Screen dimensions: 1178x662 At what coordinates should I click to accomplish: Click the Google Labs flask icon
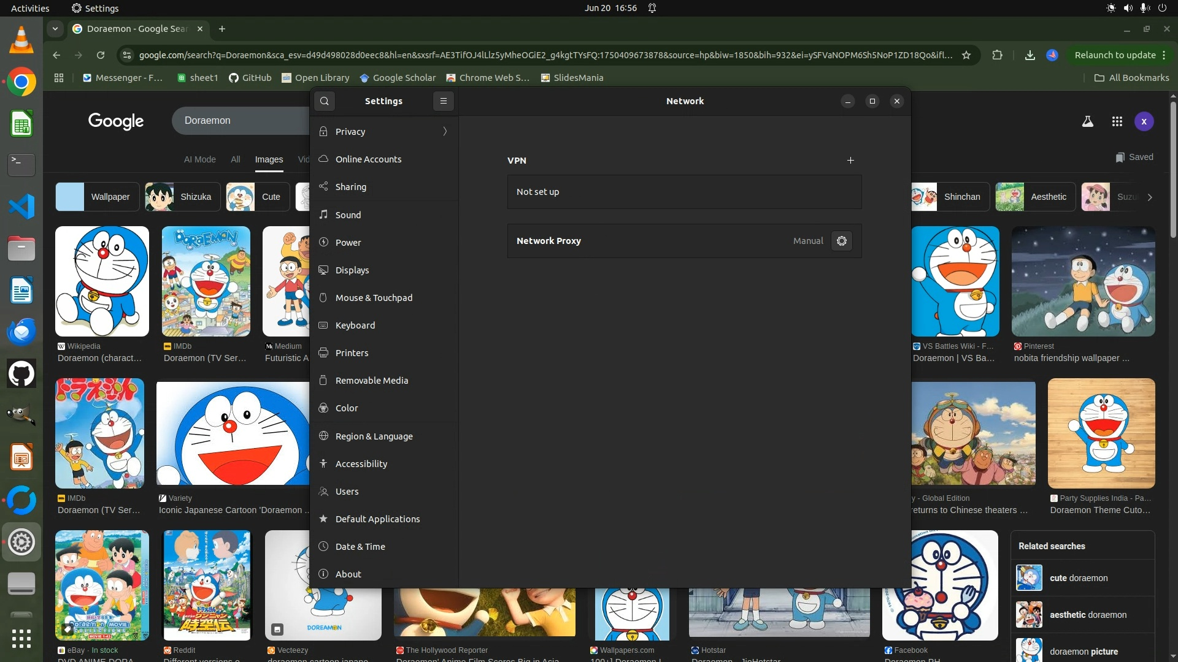(x=1087, y=121)
